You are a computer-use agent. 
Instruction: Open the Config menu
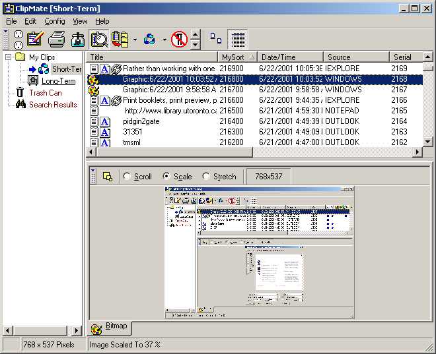[x=55, y=21]
